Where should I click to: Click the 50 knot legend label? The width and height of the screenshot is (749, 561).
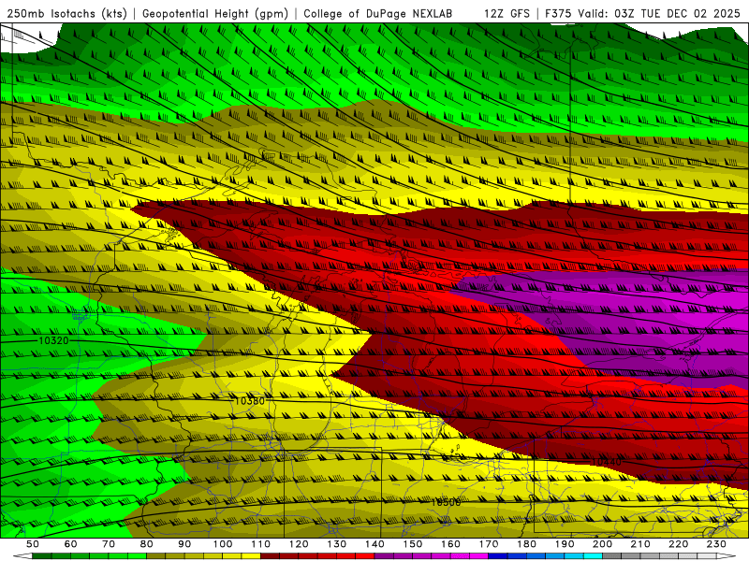click(33, 544)
